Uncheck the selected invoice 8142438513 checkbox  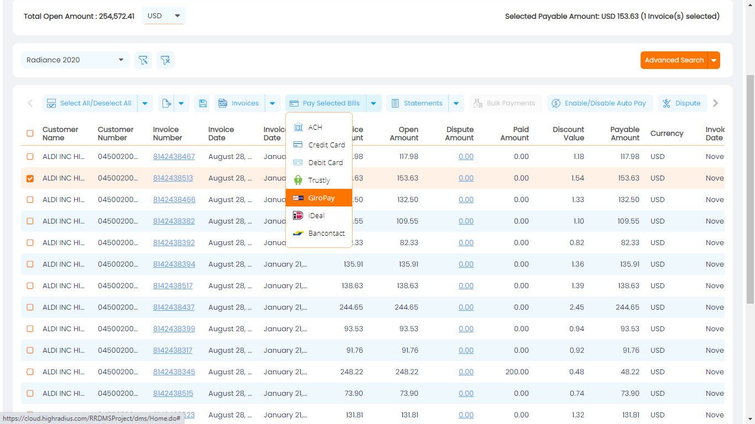point(30,178)
